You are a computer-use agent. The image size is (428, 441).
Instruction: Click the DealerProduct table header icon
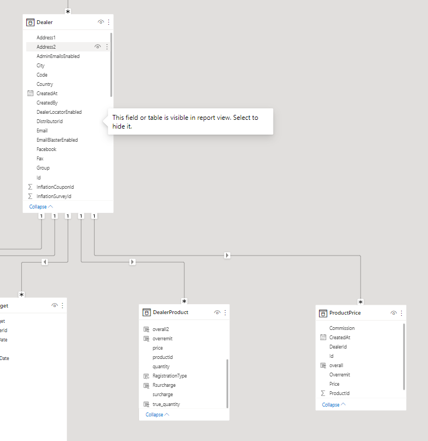(x=147, y=312)
